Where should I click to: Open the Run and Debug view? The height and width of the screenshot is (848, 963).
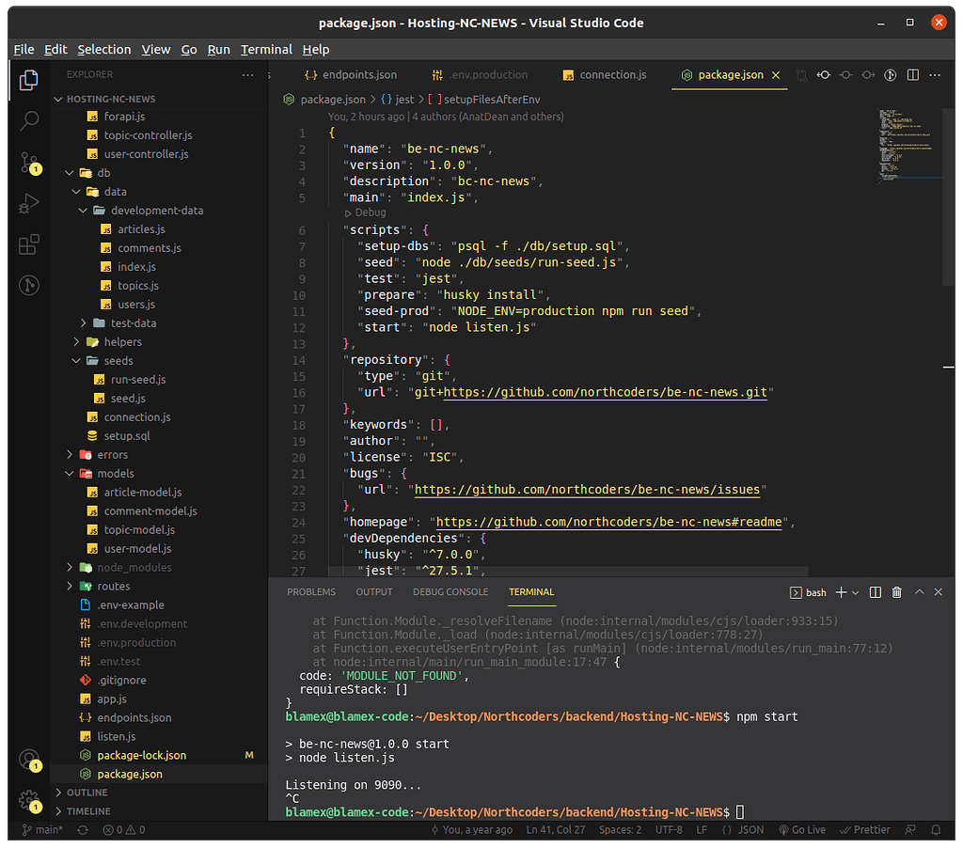coord(29,202)
